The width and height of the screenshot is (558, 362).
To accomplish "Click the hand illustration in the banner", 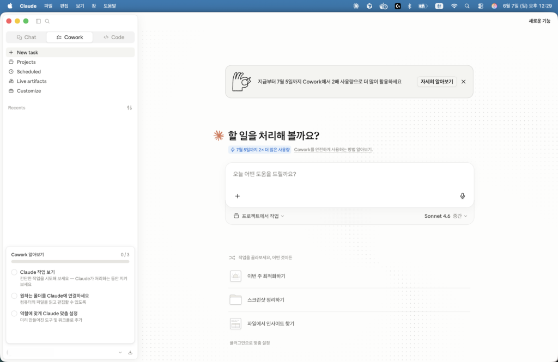I will coord(241,82).
